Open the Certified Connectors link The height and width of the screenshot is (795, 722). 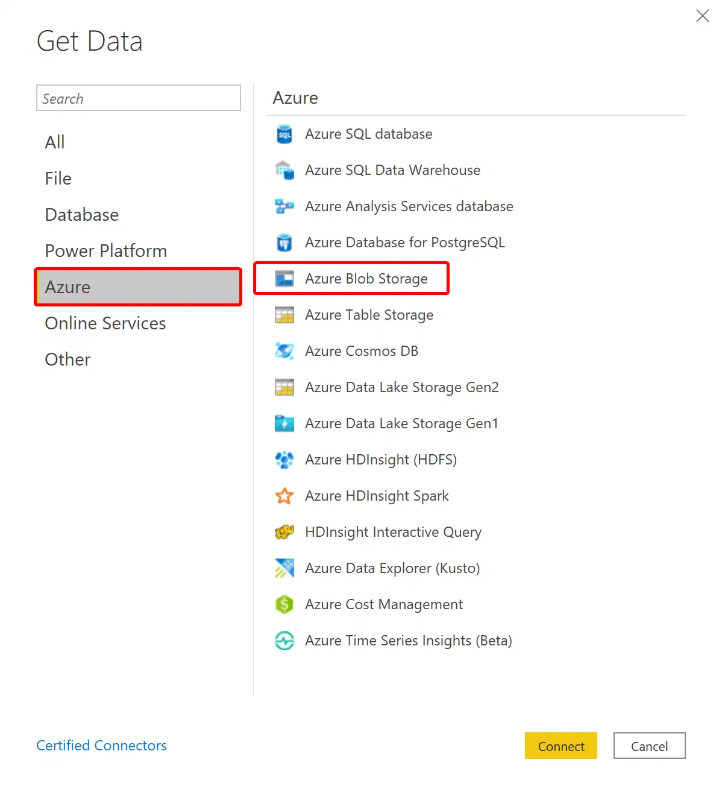point(101,746)
